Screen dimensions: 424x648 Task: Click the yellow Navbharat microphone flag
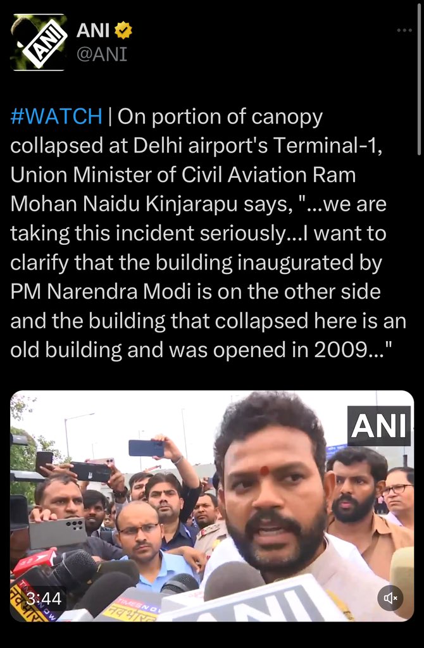pos(129,608)
